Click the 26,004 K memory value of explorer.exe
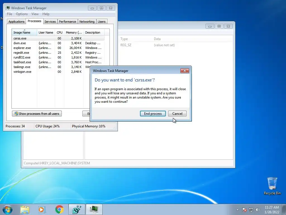This screenshot has height=215, width=286. (x=75, y=48)
